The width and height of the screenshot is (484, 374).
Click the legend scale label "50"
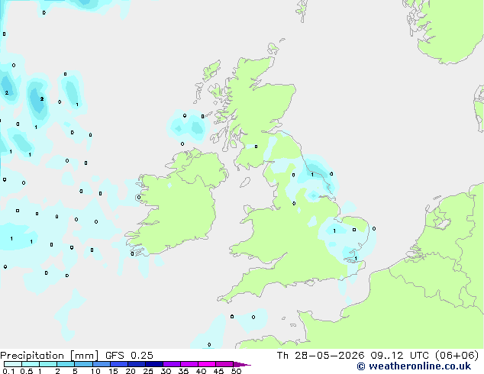(237, 371)
